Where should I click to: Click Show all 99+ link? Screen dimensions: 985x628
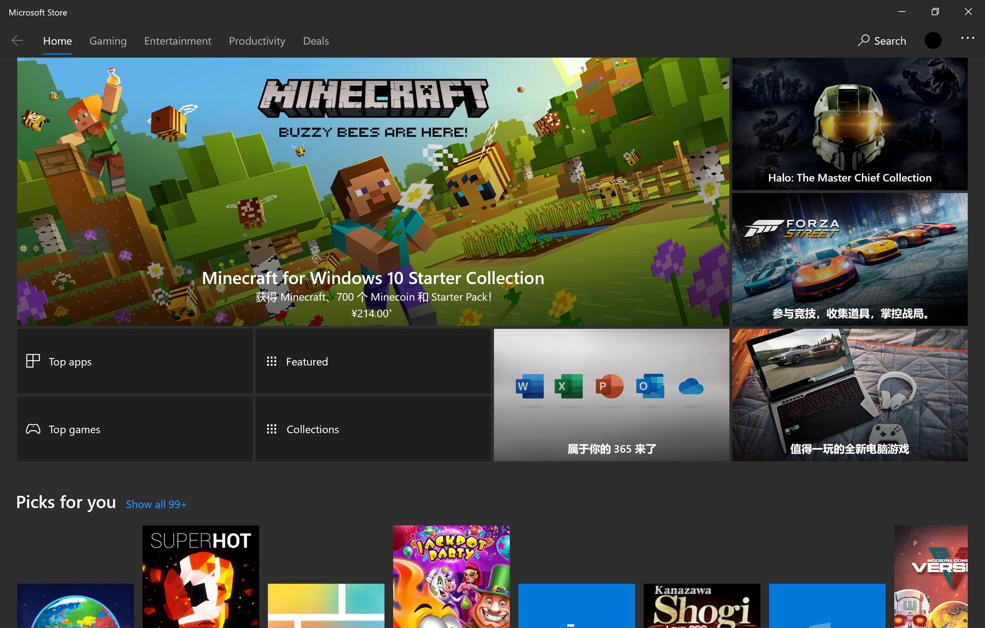pos(156,504)
